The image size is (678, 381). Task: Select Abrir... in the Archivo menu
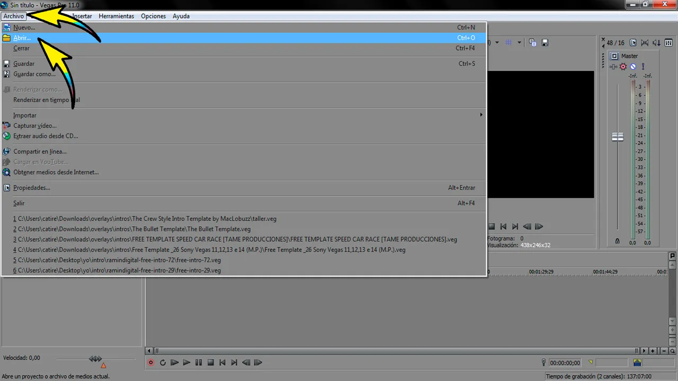pos(244,38)
